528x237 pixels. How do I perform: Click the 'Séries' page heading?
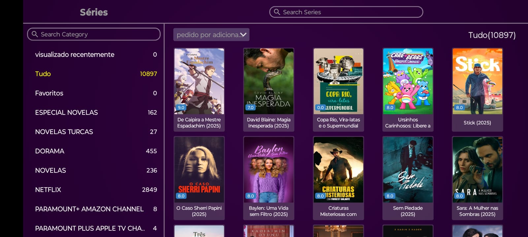[x=94, y=12]
